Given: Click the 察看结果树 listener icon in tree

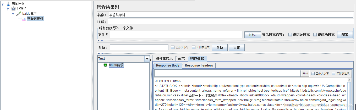Looking at the screenshot, I should click(x=24, y=19).
